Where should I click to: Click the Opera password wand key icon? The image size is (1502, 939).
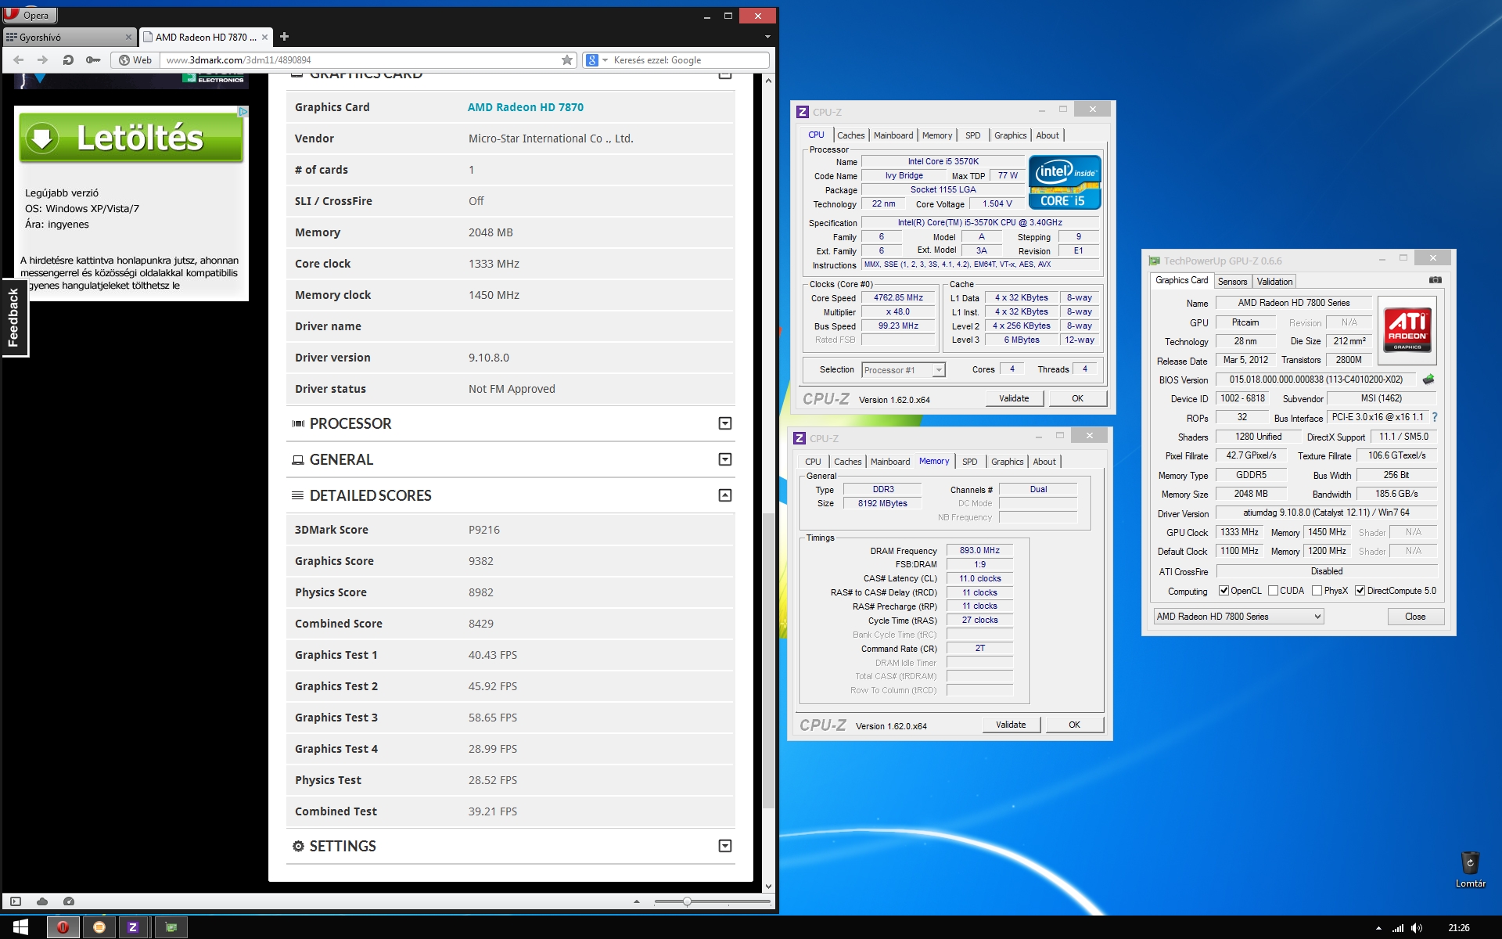click(x=93, y=60)
